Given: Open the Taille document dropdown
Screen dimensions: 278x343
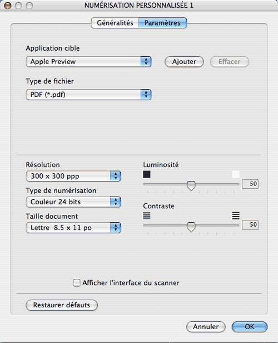Looking at the screenshot, I should [73, 228].
